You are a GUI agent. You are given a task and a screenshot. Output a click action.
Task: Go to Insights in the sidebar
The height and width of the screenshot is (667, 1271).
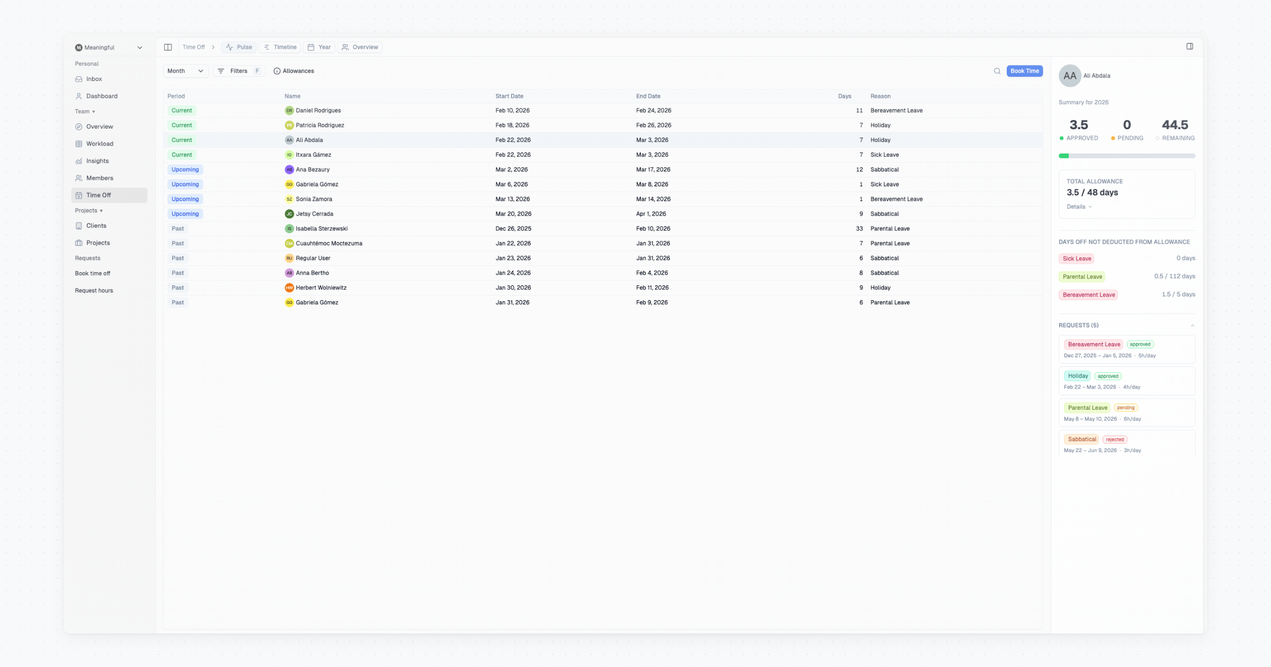97,161
